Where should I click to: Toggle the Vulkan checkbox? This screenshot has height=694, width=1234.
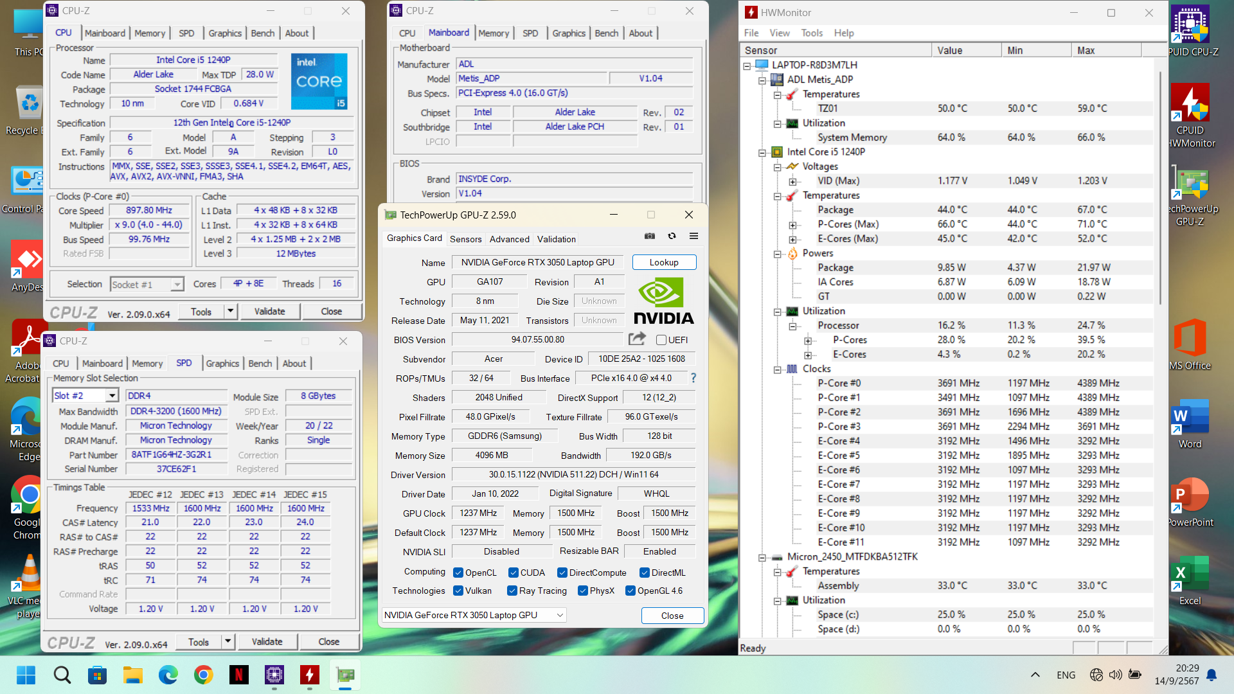[458, 591]
